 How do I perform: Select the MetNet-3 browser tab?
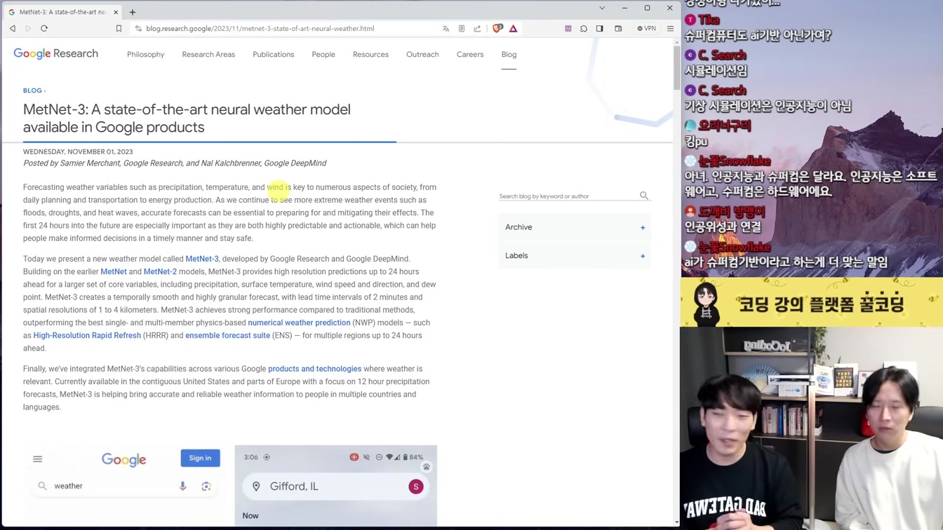[x=63, y=12]
